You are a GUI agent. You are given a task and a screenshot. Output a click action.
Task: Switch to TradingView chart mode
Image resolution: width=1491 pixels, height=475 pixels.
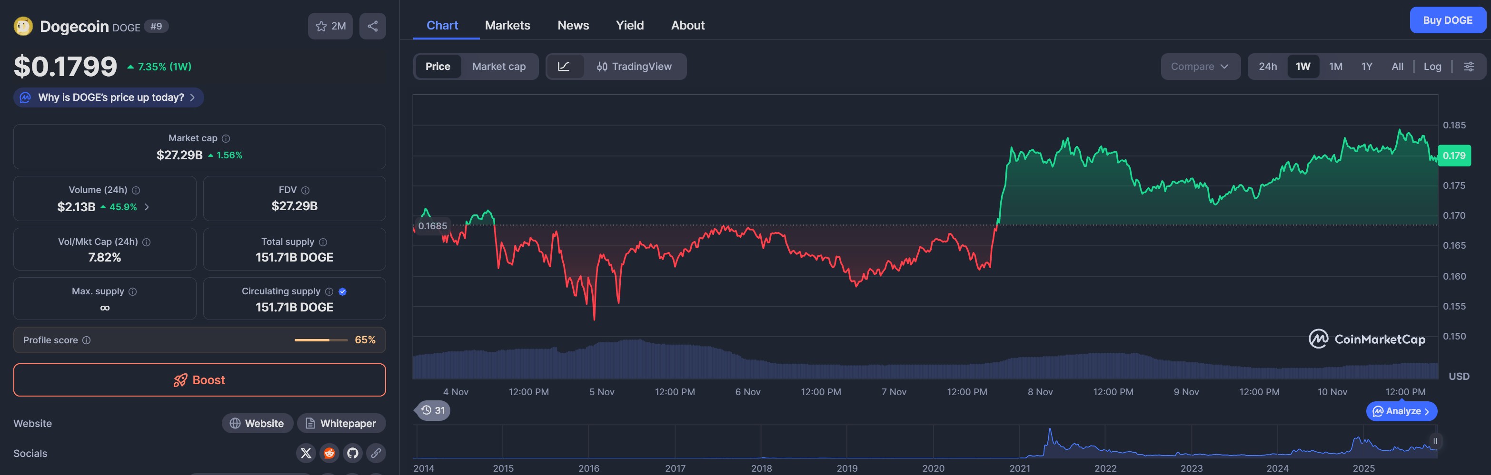tap(634, 67)
